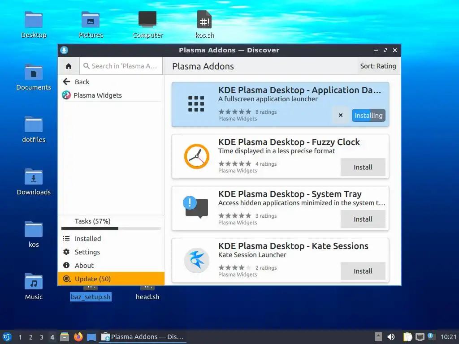Install the Fuzzy Clock widget
This screenshot has width=459, height=344.
coord(363,168)
